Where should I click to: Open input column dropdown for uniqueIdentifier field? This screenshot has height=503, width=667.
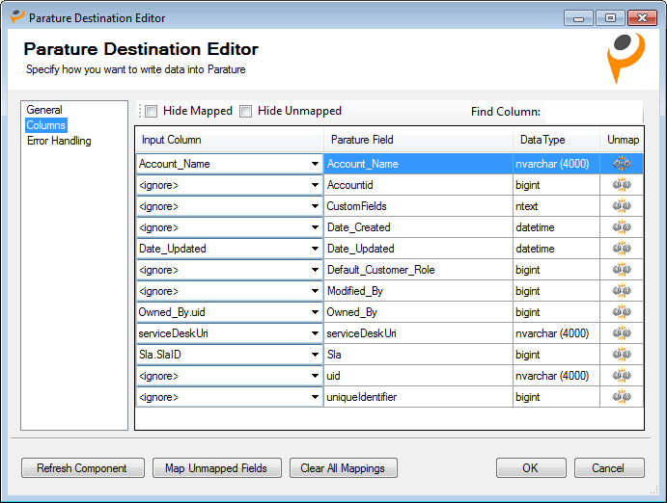tap(315, 397)
